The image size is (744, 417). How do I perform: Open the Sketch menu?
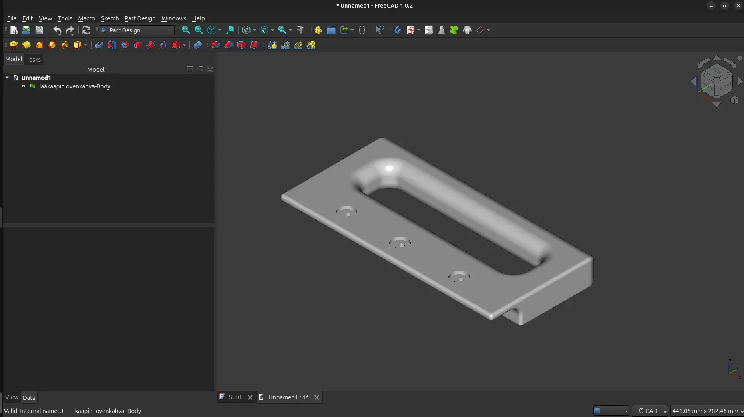109,18
